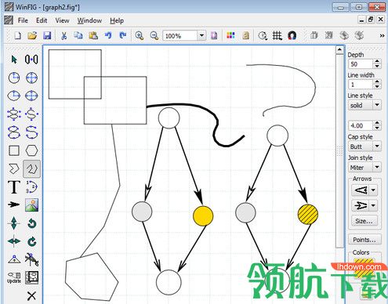The width and height of the screenshot is (388, 304).
Task: Open the color palette toolbar icon
Action: [230, 35]
